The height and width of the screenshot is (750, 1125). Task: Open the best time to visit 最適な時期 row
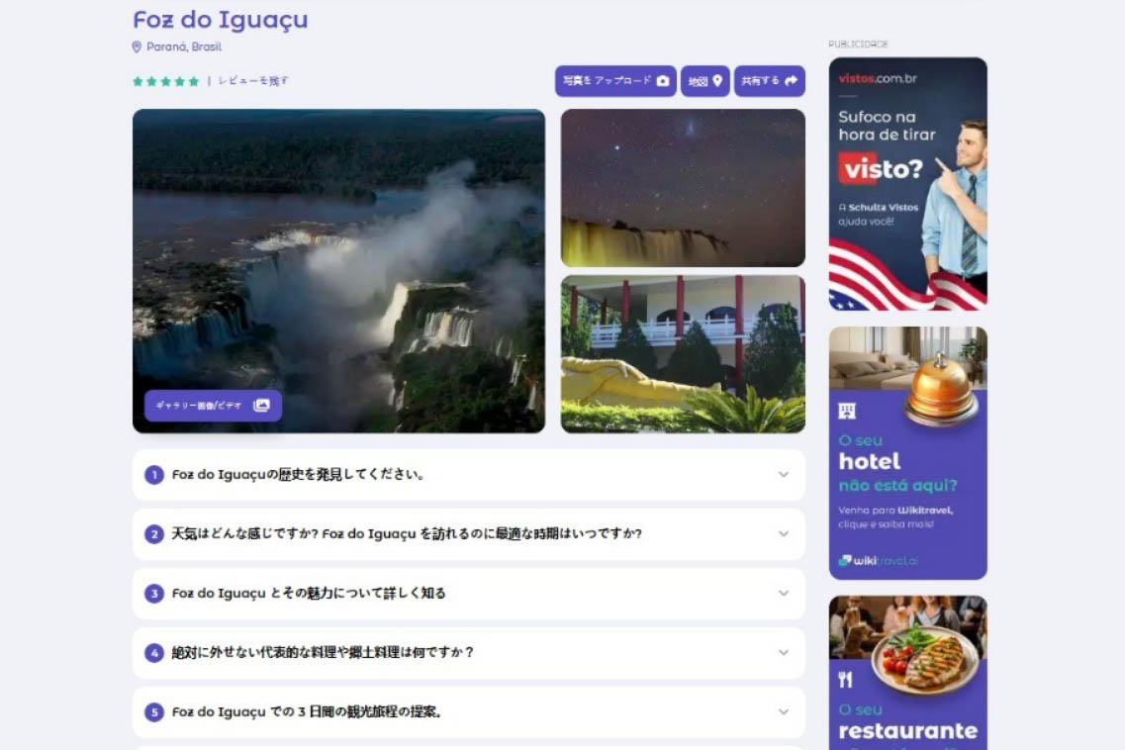pyautogui.click(x=469, y=534)
